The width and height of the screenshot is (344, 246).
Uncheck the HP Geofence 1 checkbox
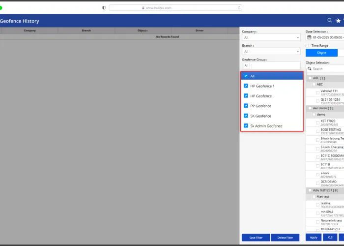[x=246, y=86]
